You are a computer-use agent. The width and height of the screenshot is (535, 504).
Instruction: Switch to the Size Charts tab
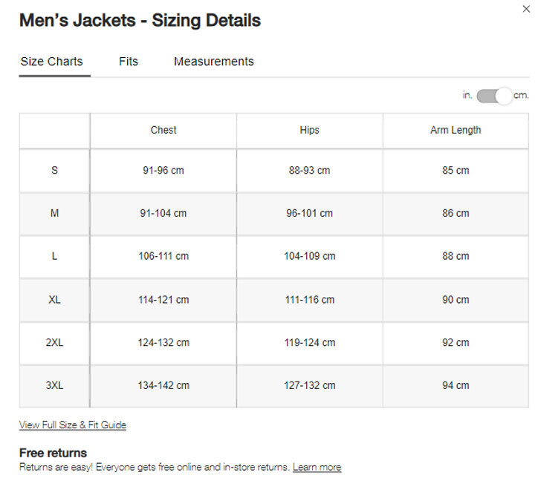[51, 62]
